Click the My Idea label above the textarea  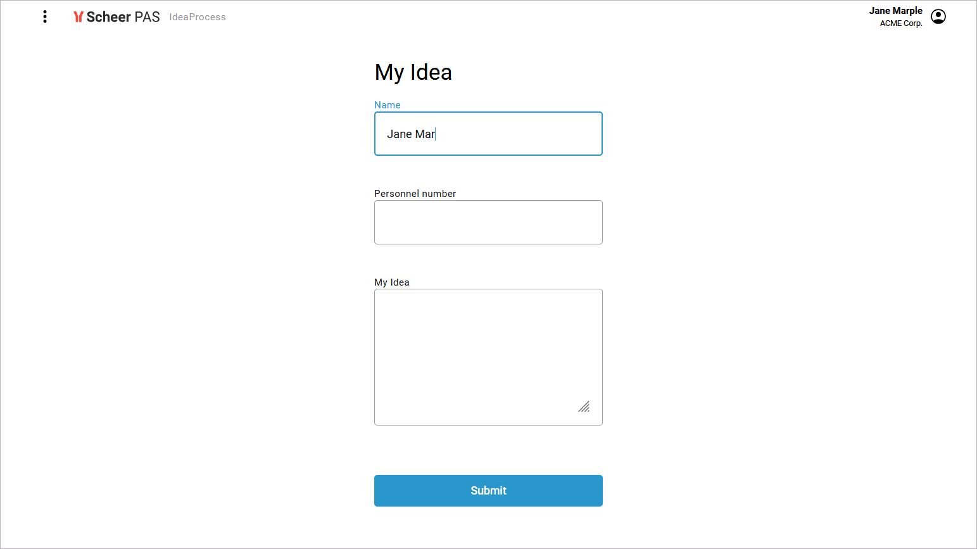pyautogui.click(x=391, y=282)
